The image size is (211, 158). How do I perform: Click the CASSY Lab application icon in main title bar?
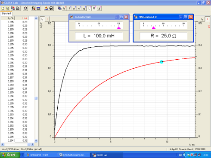pyautogui.click(x=2, y=3)
